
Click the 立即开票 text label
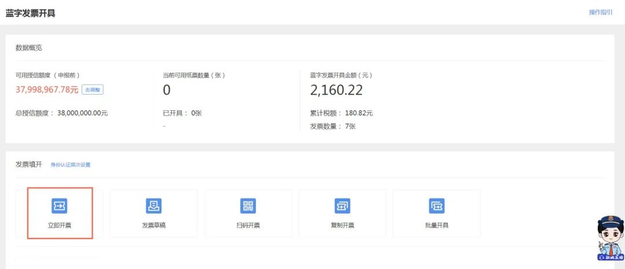coord(60,225)
